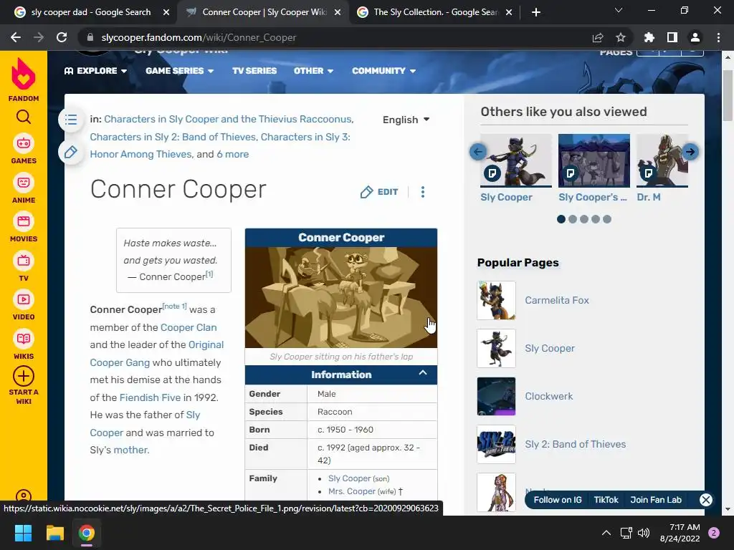
Task: Close the Follow on IG banner
Action: (706, 500)
